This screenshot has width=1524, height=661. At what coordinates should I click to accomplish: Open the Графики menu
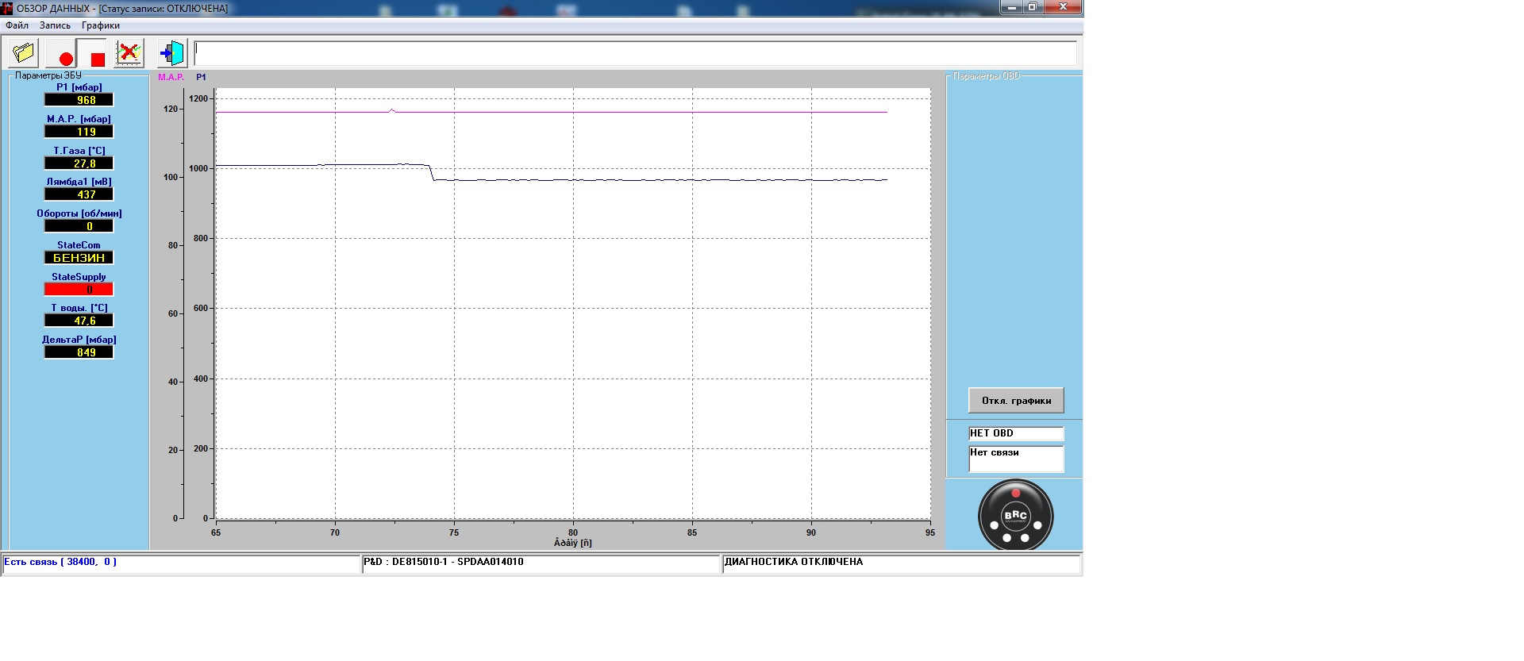(101, 25)
